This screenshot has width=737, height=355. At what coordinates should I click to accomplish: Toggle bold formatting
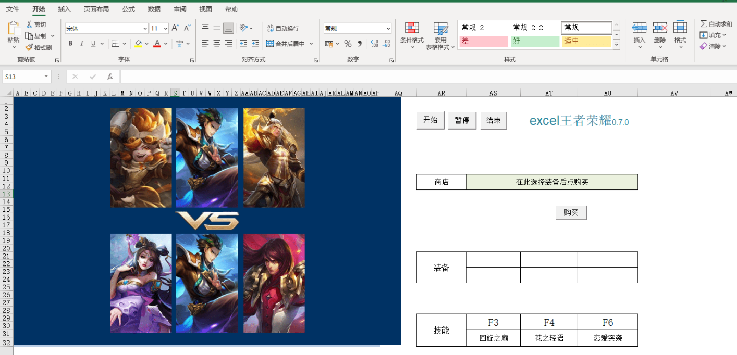coord(70,44)
